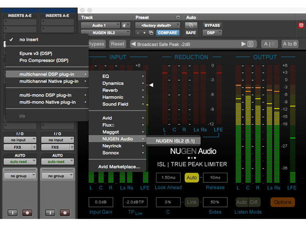The image size is (306, 226).
Task: Open first channel FXS output selector
Action: 18,147
